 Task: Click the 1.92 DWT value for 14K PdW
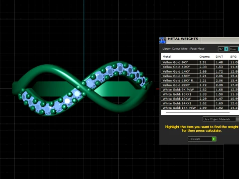pyautogui.click(x=219, y=108)
